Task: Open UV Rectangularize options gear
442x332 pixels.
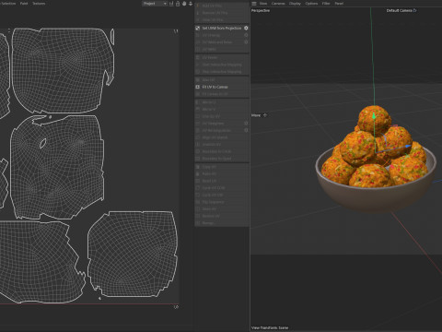Action: [246, 130]
